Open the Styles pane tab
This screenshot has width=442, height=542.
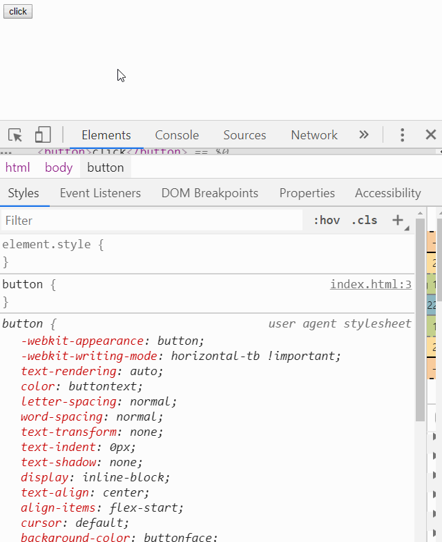click(23, 193)
